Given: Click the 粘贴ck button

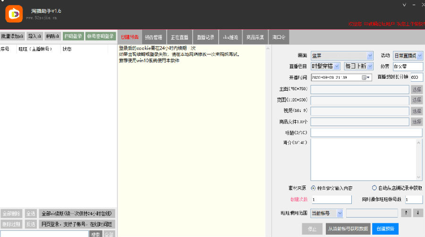Looking at the screenshot, I should [52, 36].
